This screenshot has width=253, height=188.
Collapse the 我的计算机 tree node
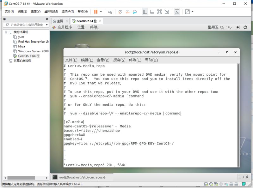coord(7,32)
